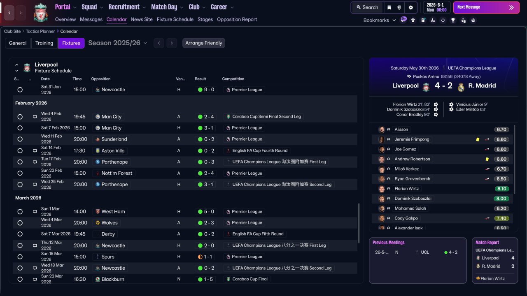Open the last round bookmark icon

(x=473, y=20)
